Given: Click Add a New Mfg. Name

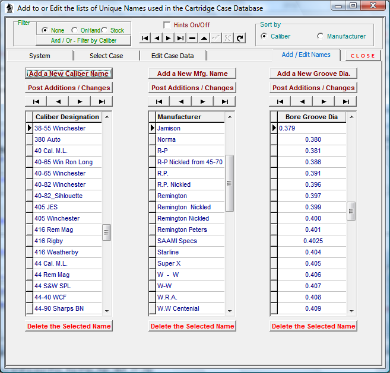Looking at the screenshot, I should click(192, 74).
